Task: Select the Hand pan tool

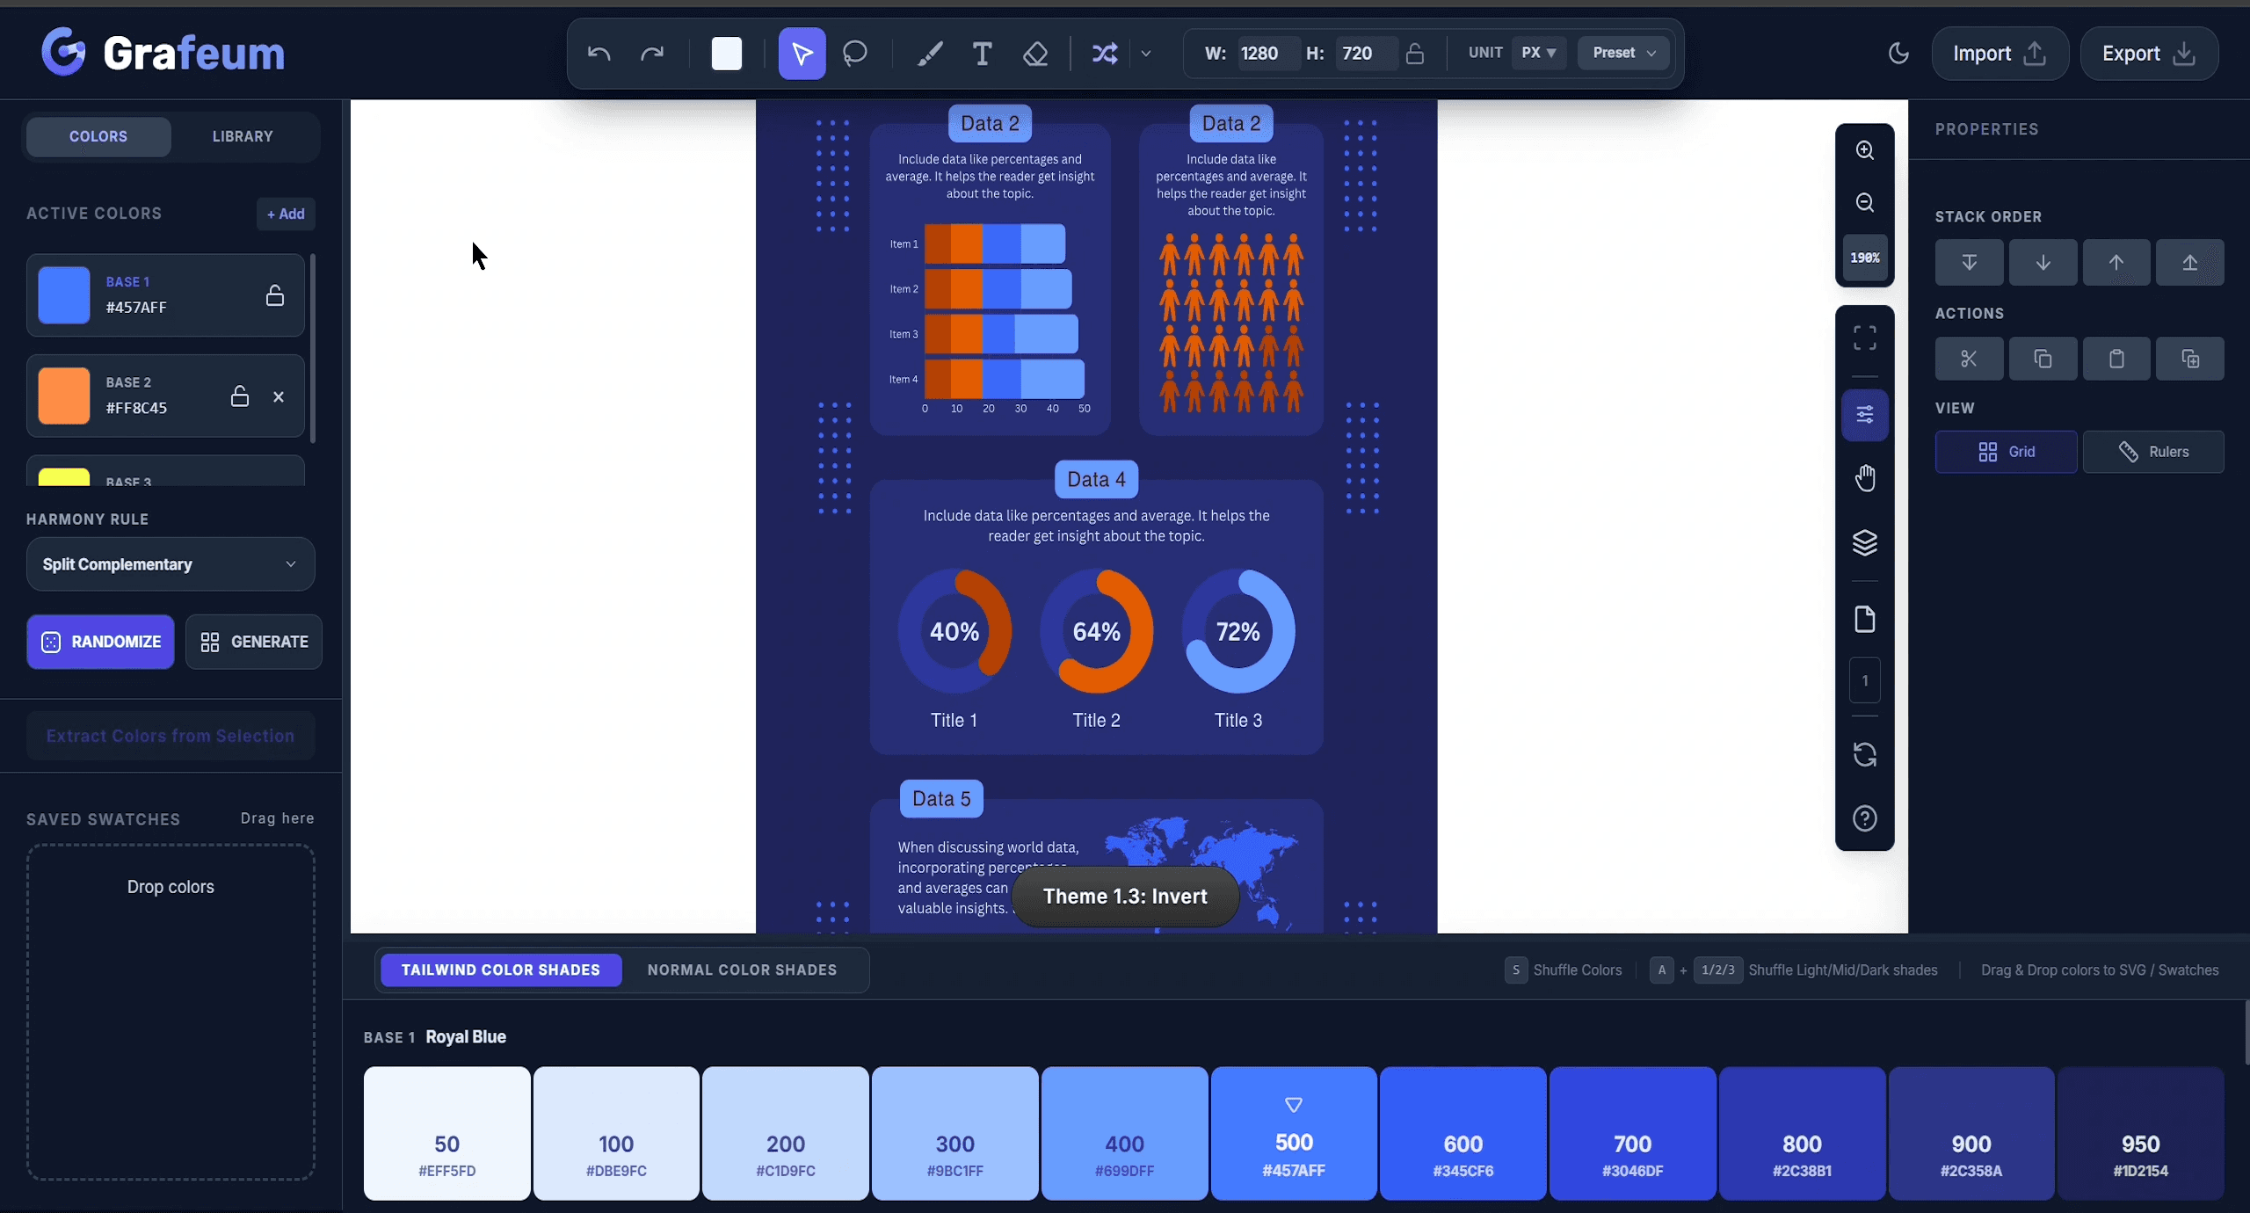Action: [x=1865, y=477]
